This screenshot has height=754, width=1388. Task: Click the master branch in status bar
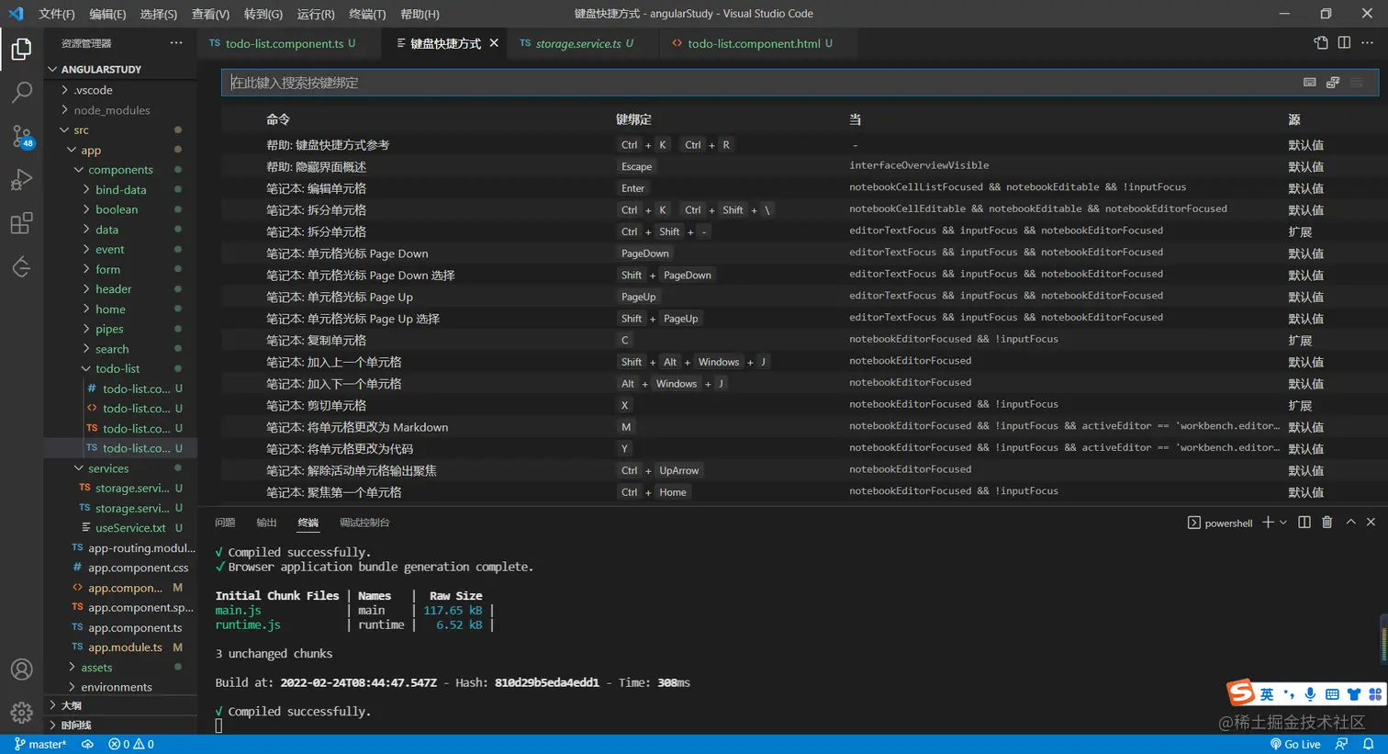[40, 745]
